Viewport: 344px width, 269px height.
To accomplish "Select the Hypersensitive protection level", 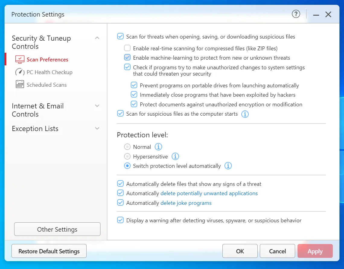I will click(x=128, y=156).
